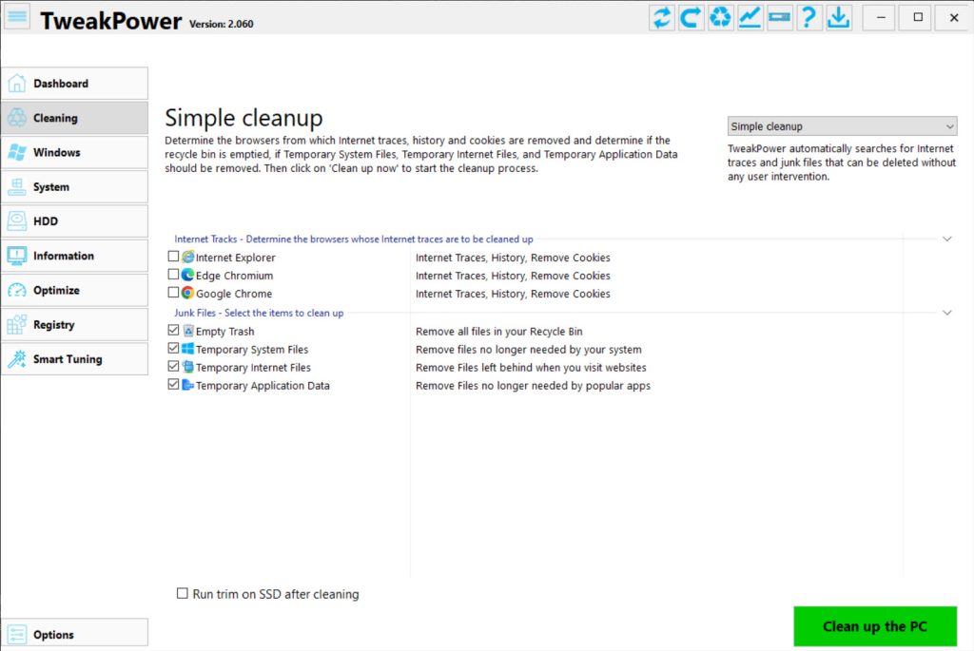The height and width of the screenshot is (651, 974).
Task: Select the Cleaning section in the sidebar
Action: tap(75, 118)
